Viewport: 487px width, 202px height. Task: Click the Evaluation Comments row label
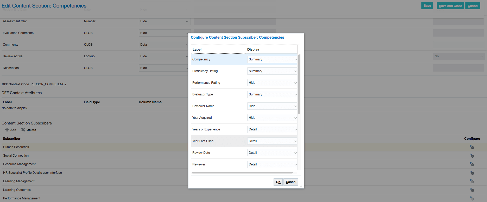tap(18, 33)
